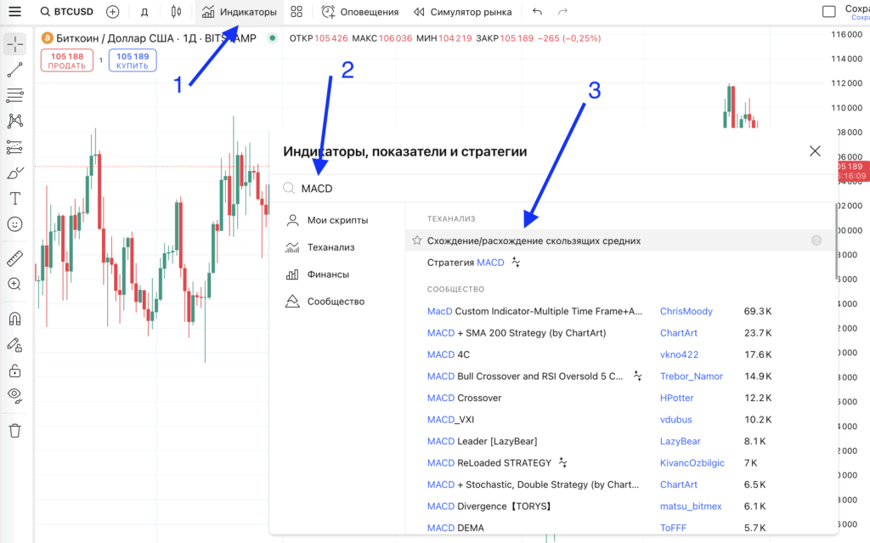The width and height of the screenshot is (870, 543).
Task: Redo the chart action
Action: click(x=562, y=12)
